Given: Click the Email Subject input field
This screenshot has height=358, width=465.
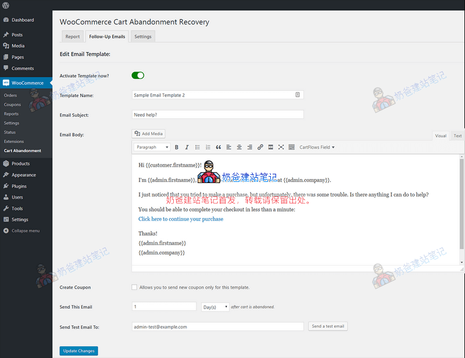Looking at the screenshot, I should point(218,114).
